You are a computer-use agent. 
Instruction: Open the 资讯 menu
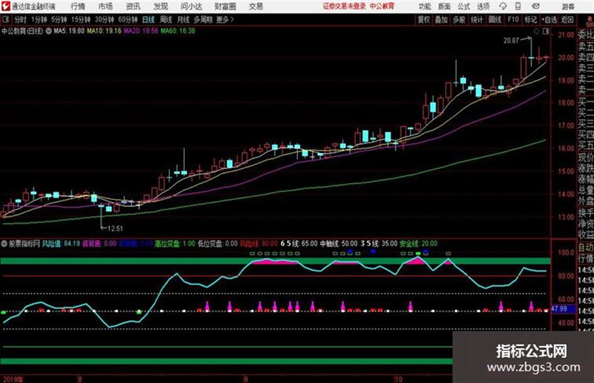tap(133, 6)
